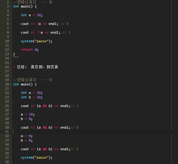Click '(a && b)' statement on line 30
Viewport: 178px width, 164px height.
45,128
